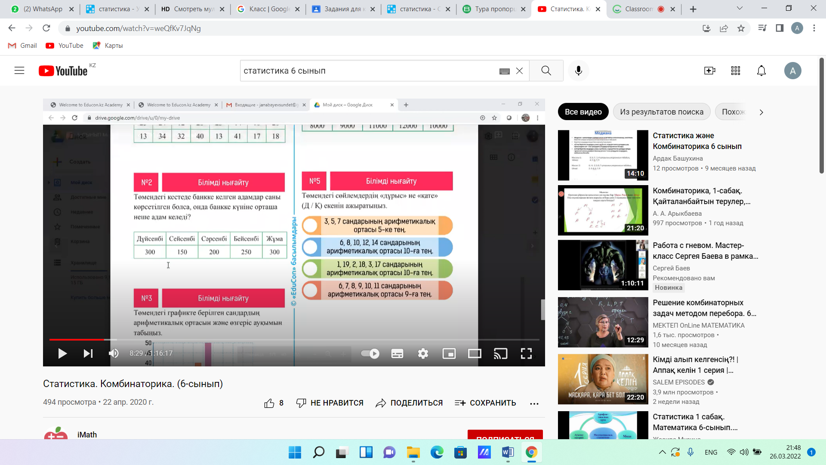Click the ПОДЕЛИТЬСЯ share button
Image resolution: width=826 pixels, height=465 pixels.
point(409,403)
